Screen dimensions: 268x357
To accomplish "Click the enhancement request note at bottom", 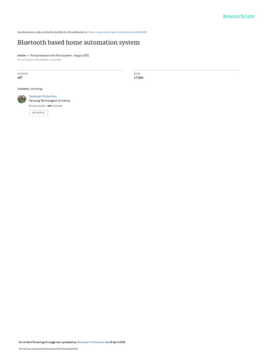I will click(48, 349).
